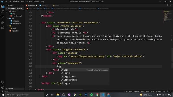Click the VS Code taskbar icon
Image resolution: width=173 pixels, height=97 pixels.
[103, 95]
